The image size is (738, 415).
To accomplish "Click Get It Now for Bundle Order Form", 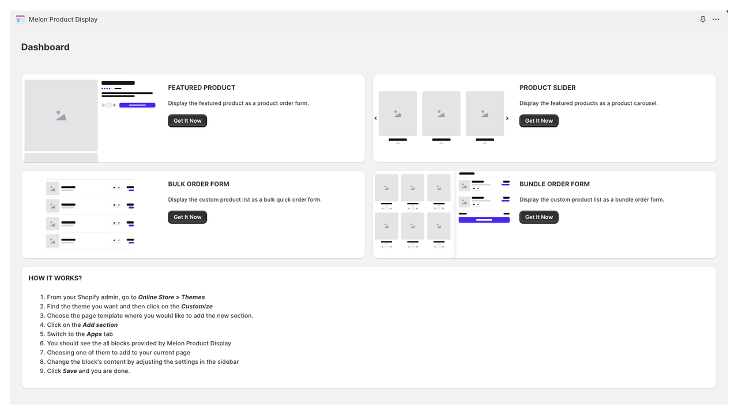I will [539, 217].
